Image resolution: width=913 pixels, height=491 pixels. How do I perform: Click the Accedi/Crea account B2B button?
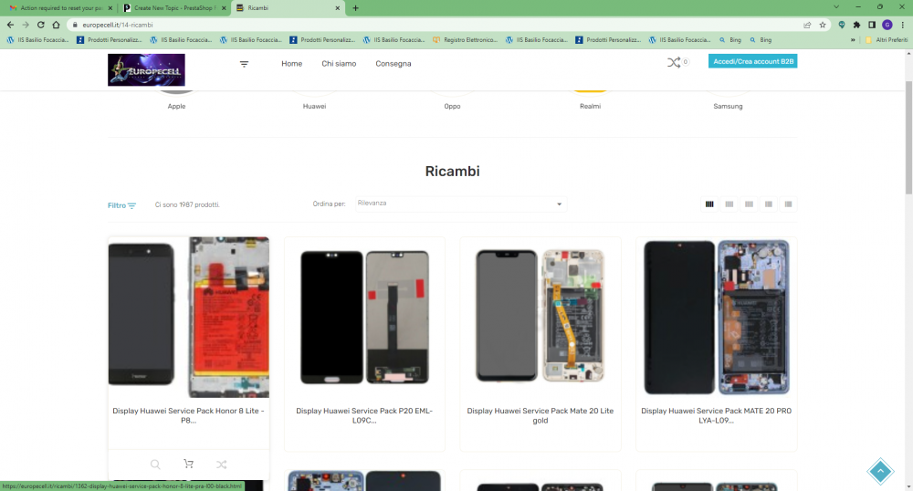tap(753, 61)
